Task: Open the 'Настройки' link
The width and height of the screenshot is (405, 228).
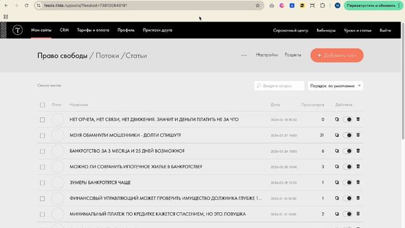Action: point(267,55)
